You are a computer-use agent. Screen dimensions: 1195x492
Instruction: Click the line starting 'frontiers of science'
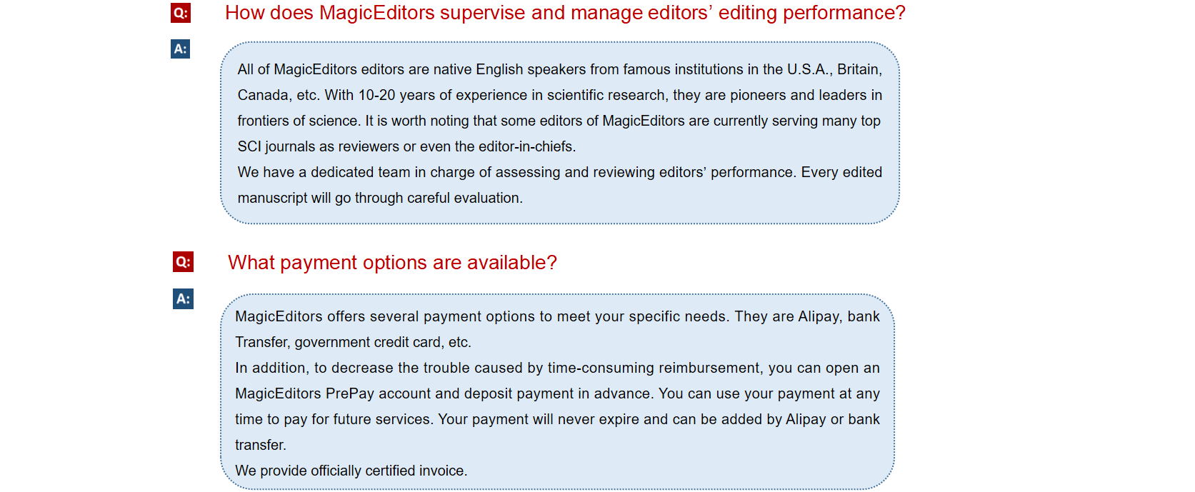[559, 121]
